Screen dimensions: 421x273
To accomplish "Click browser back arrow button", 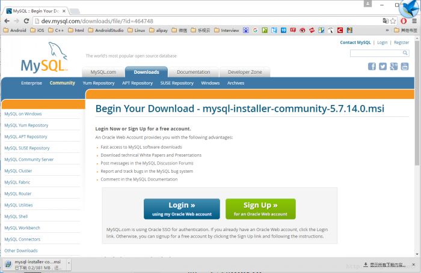I will click(7, 20).
